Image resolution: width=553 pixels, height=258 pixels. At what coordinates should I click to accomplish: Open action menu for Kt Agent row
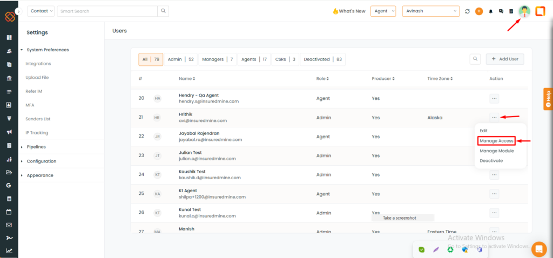point(494,194)
